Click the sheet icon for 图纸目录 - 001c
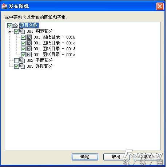This screenshot has height=167, width=167. tap(29, 43)
